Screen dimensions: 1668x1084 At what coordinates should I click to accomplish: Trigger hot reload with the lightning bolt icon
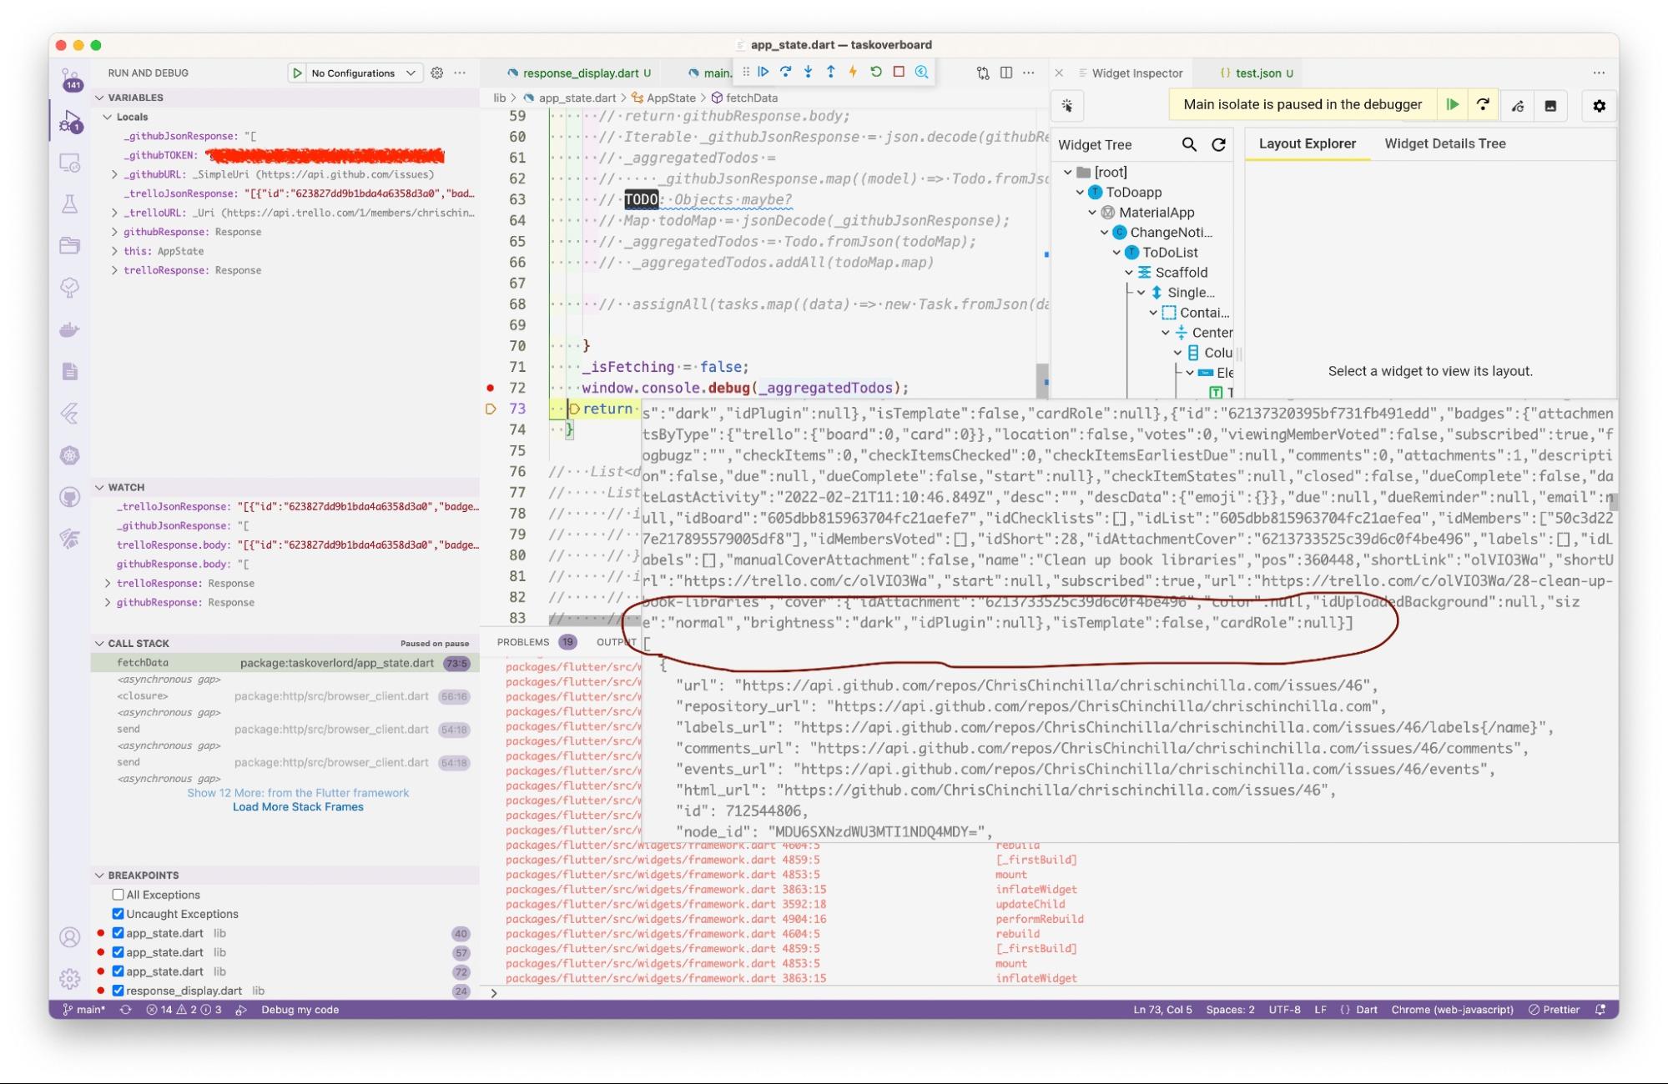click(852, 73)
